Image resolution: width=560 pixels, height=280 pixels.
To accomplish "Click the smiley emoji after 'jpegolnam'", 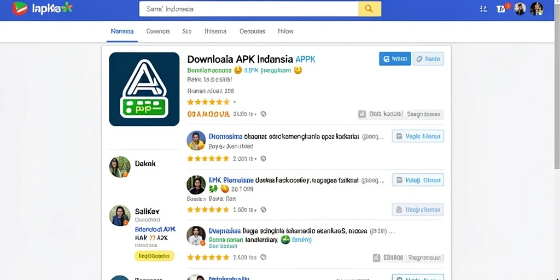I will point(298,71).
